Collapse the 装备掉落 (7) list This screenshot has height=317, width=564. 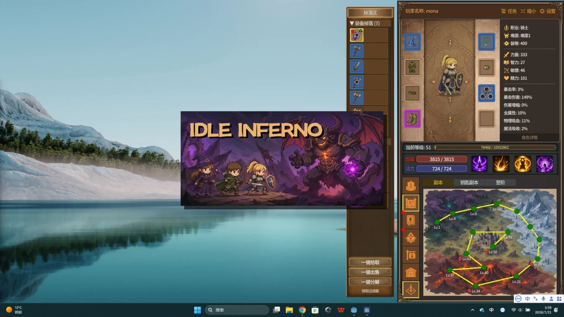pyautogui.click(x=352, y=23)
